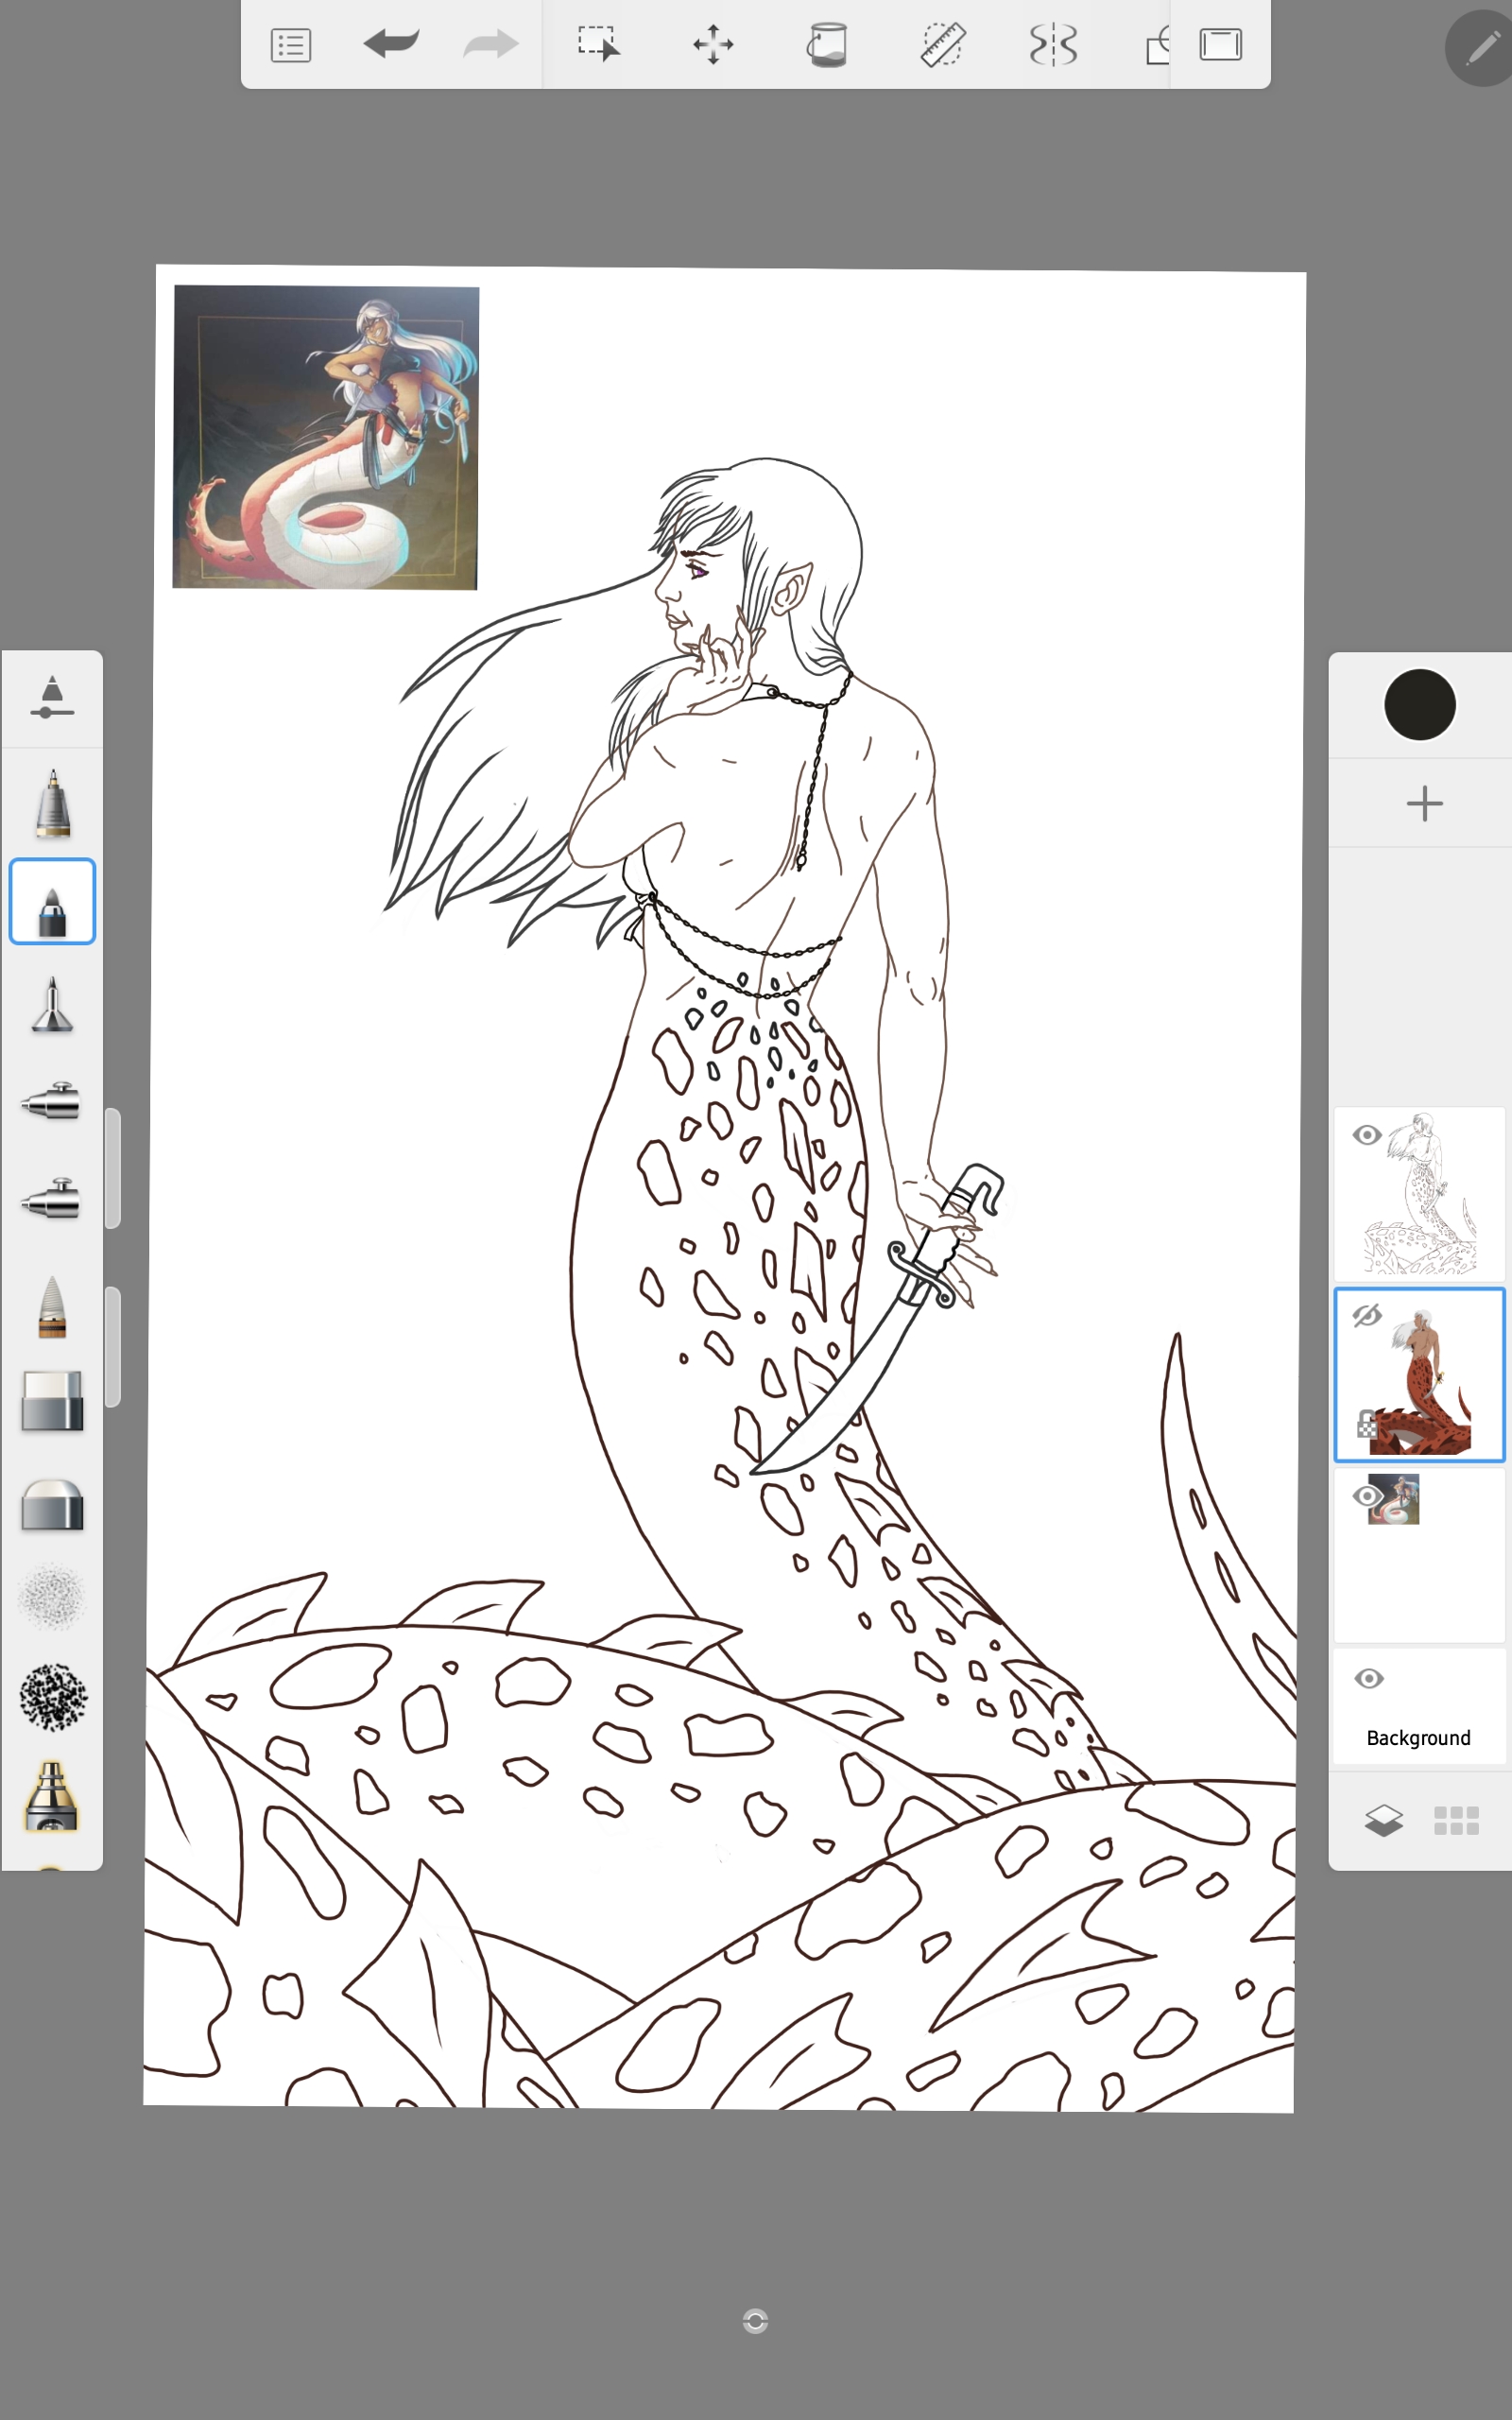Undo the last stroke
The image size is (1512, 2420).
[391, 44]
